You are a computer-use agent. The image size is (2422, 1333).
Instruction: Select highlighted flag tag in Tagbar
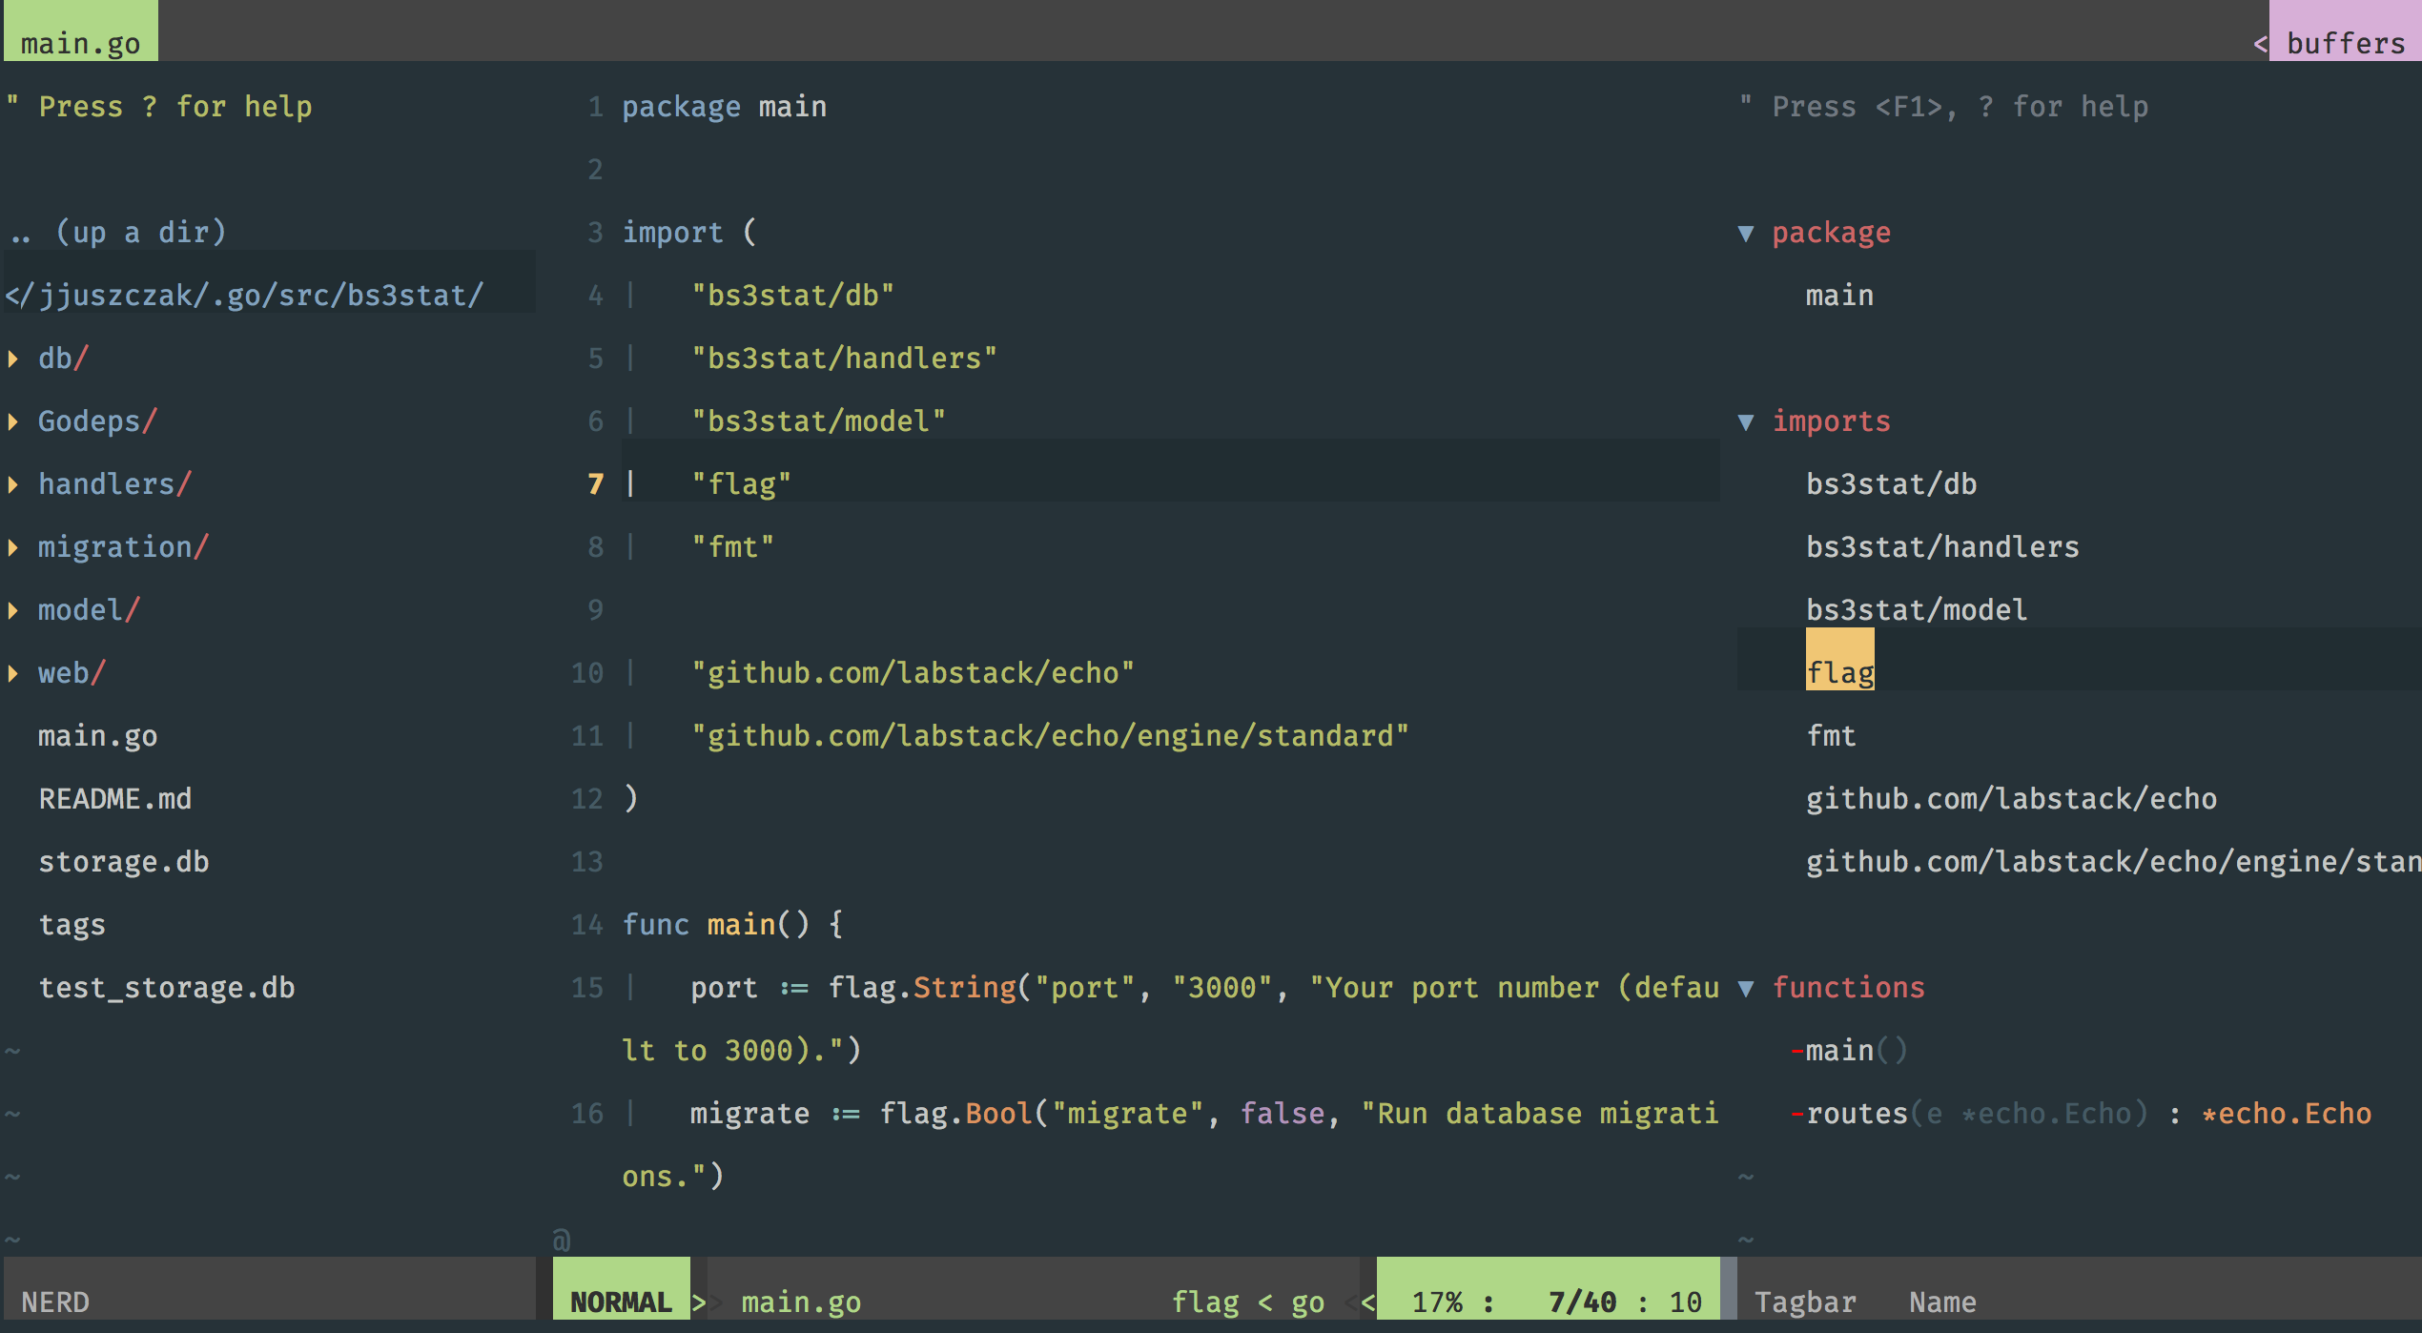(1839, 672)
